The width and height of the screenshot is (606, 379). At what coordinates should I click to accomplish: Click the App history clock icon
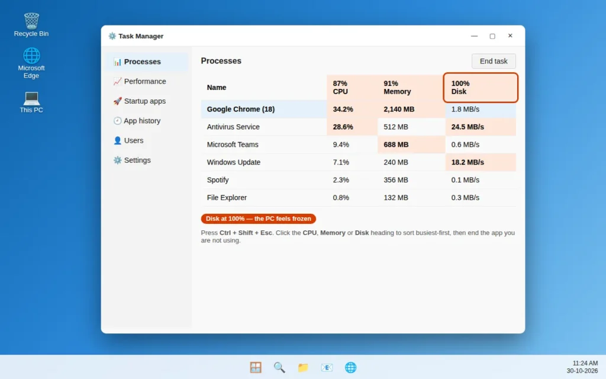[117, 121]
